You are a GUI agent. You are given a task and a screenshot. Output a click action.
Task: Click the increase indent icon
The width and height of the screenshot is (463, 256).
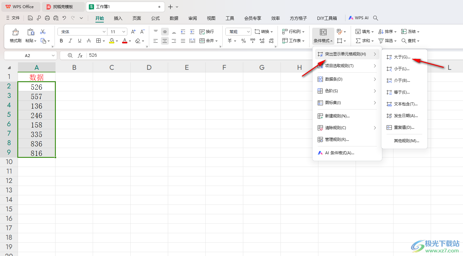click(x=192, y=32)
